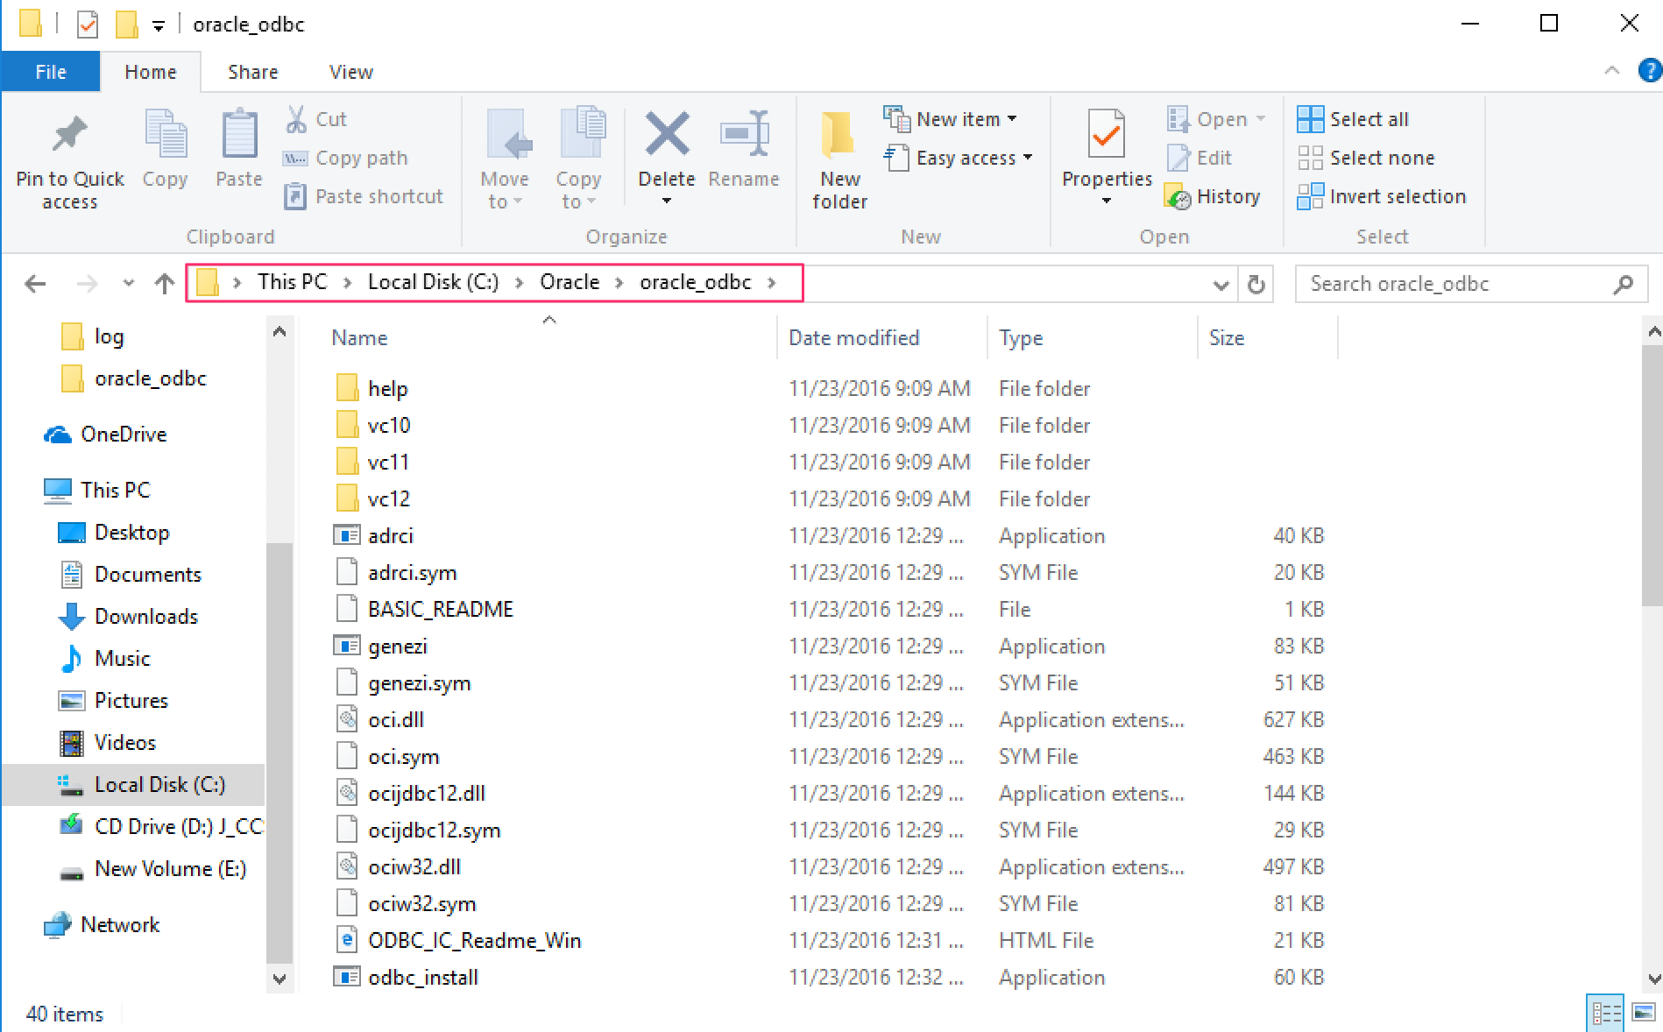Open the Properties dialog icon
The image size is (1663, 1032).
(1107, 135)
